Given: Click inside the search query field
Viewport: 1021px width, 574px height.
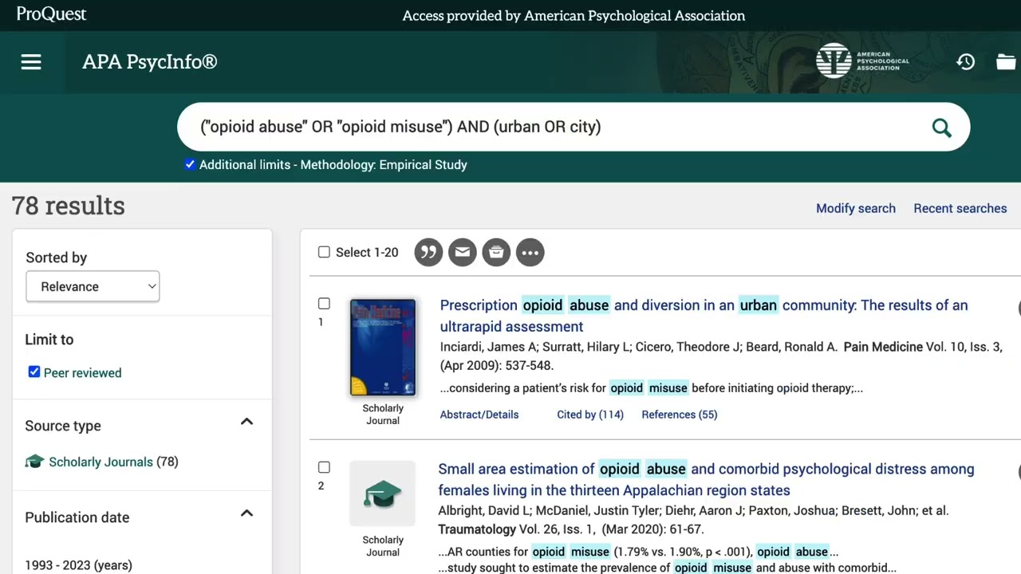Looking at the screenshot, I should (550, 127).
